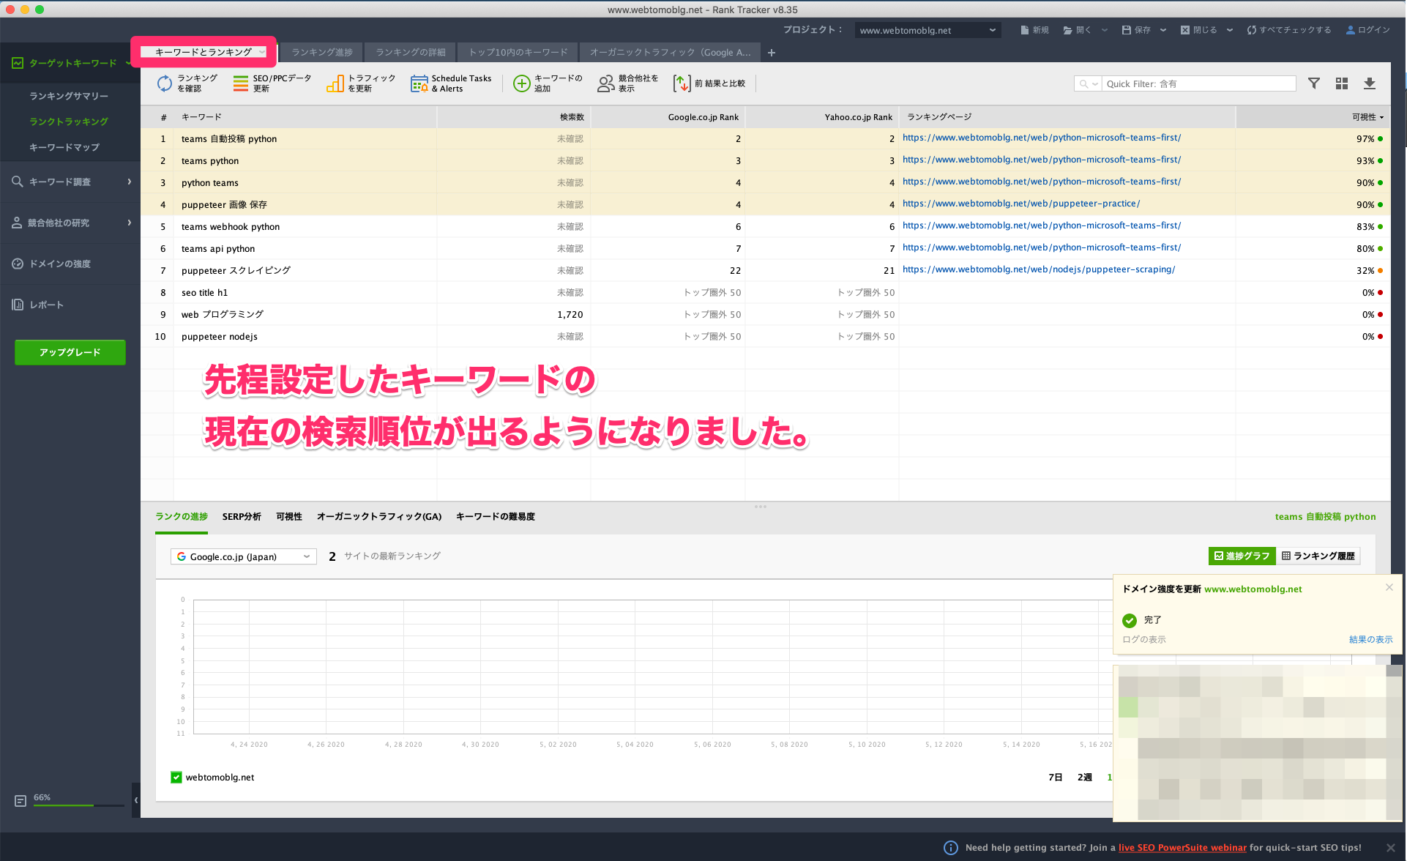Open レポート section in sidebar
The height and width of the screenshot is (861, 1407).
[x=47, y=305]
